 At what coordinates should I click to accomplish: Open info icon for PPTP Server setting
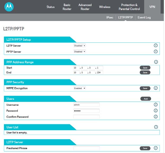156,52
